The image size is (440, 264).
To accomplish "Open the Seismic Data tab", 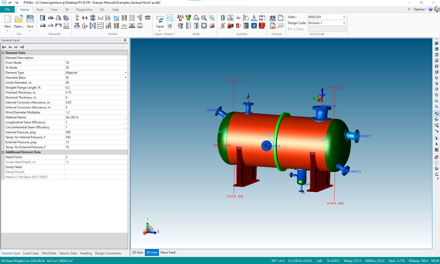I will click(68, 253).
